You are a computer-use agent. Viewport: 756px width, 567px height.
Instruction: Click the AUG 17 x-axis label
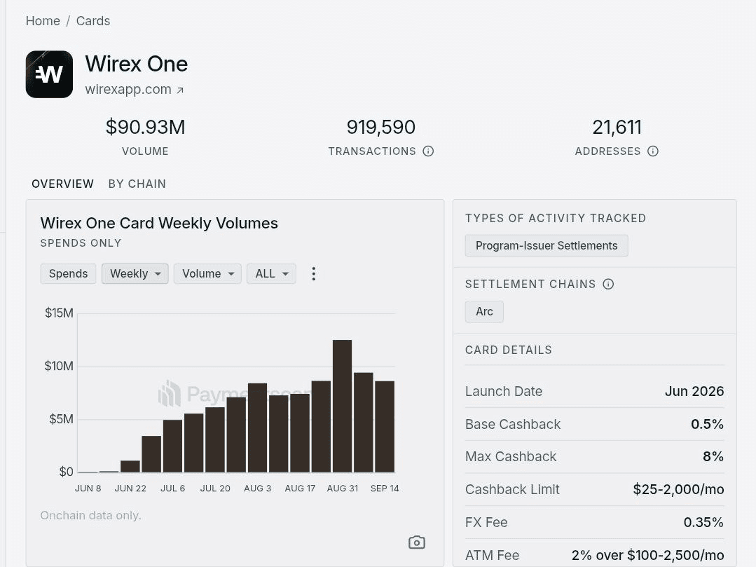coord(300,489)
